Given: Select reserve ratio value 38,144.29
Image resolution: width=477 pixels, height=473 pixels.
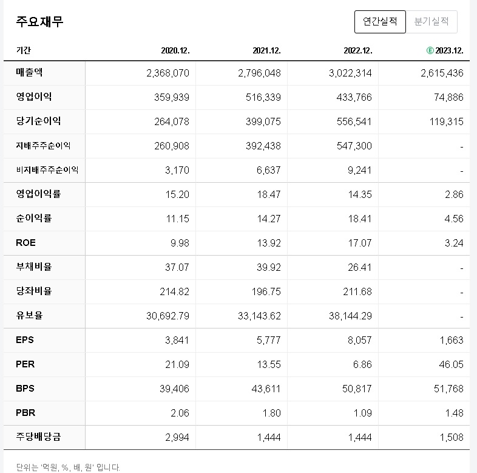Looking at the screenshot, I should point(350,316).
